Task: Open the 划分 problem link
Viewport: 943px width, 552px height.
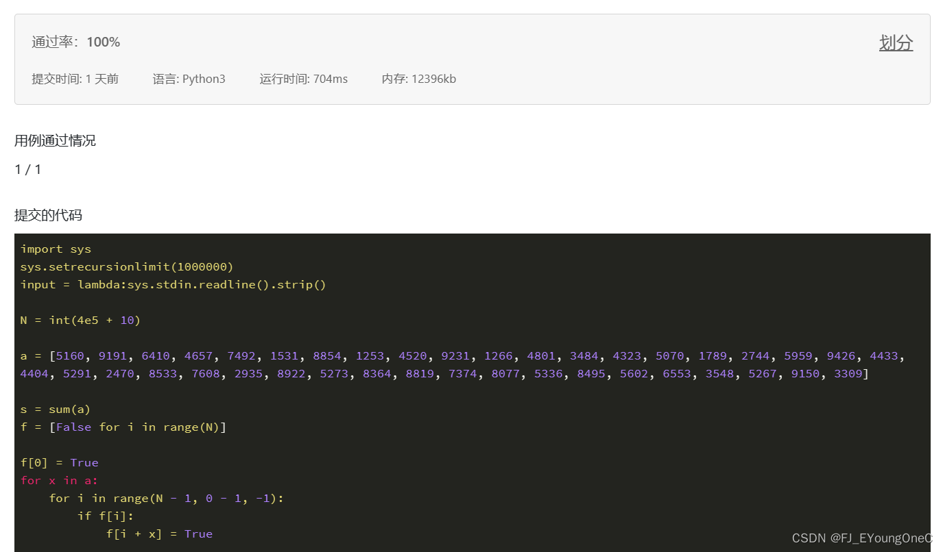Action: [896, 42]
